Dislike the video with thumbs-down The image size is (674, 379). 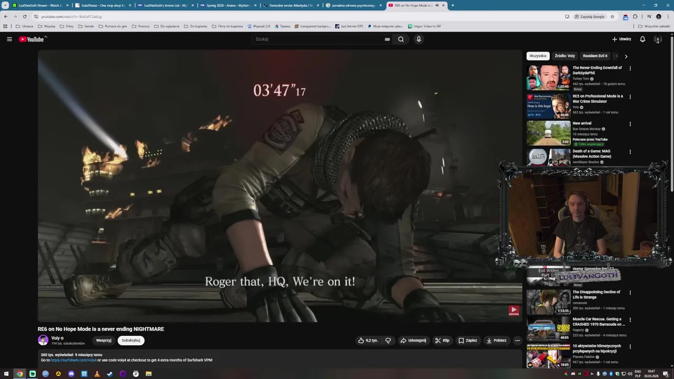[x=388, y=341]
